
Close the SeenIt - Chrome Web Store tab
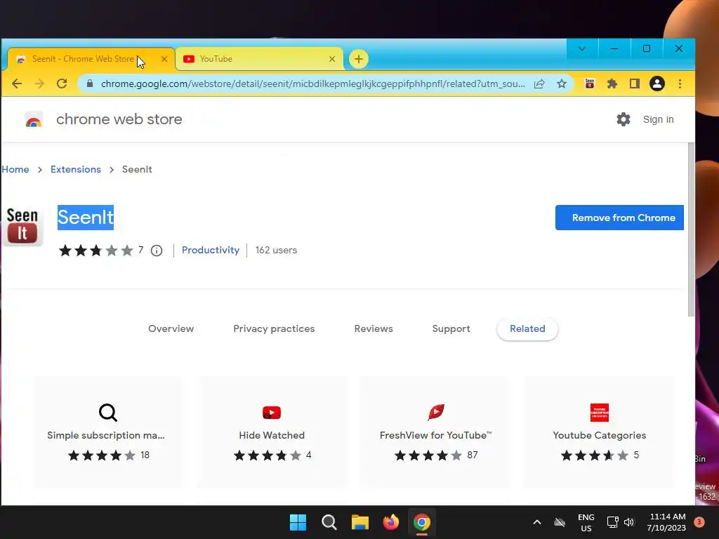click(x=164, y=59)
